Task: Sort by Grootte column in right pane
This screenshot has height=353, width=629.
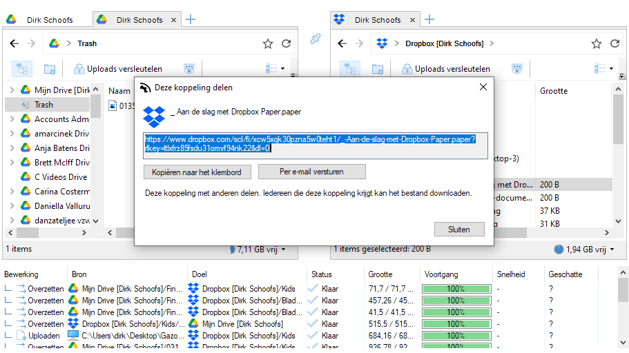Action: [554, 91]
